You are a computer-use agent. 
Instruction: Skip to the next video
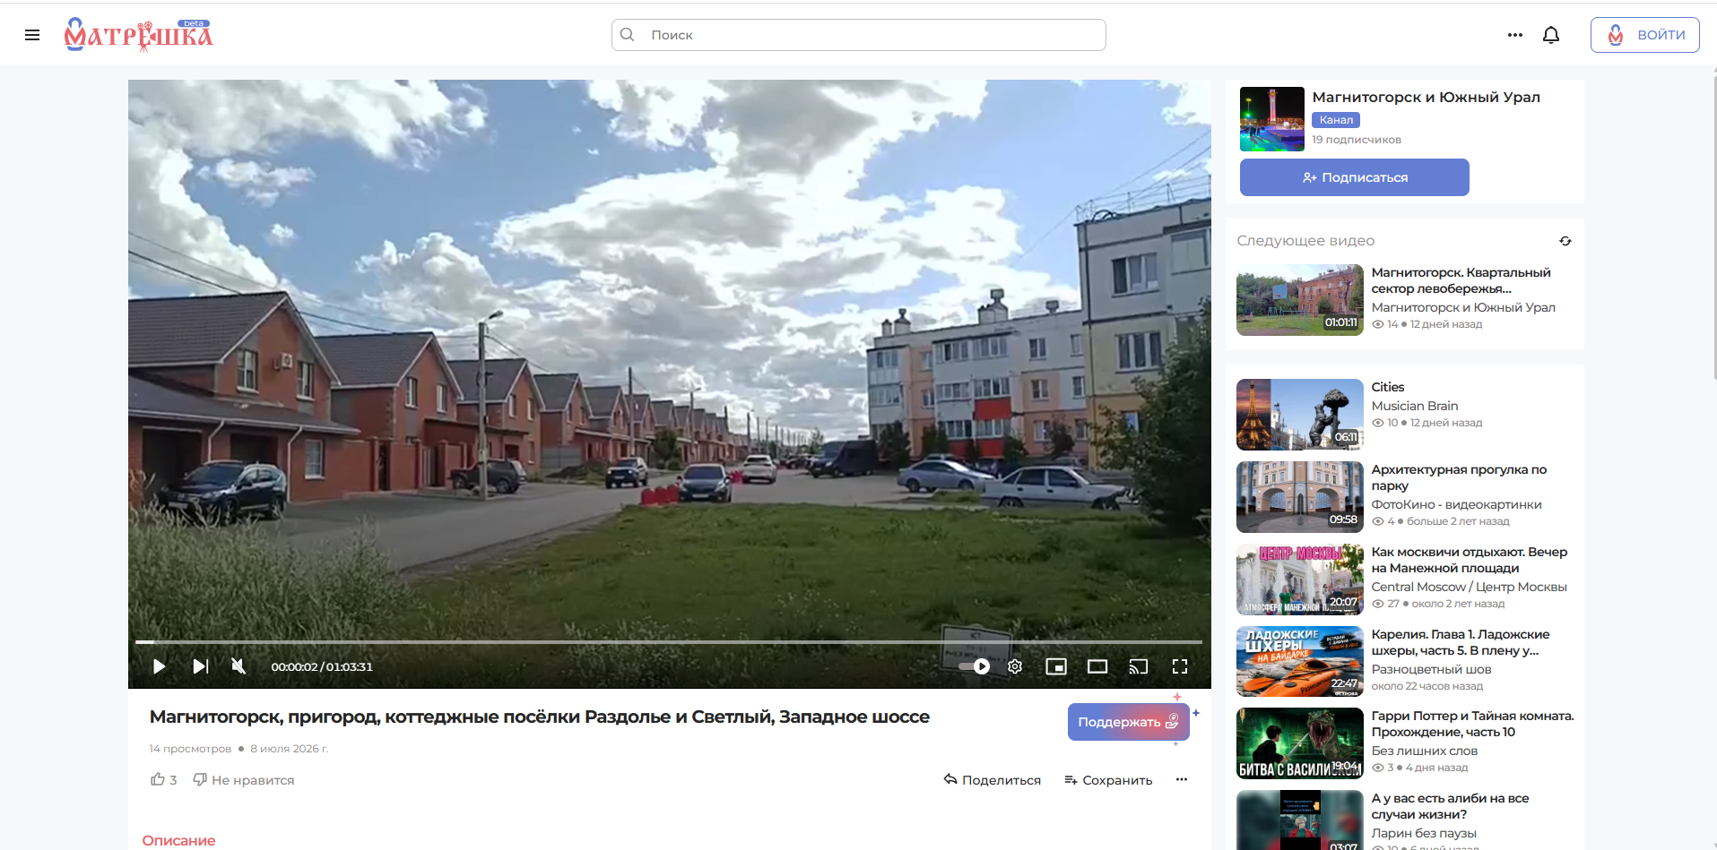(x=201, y=666)
